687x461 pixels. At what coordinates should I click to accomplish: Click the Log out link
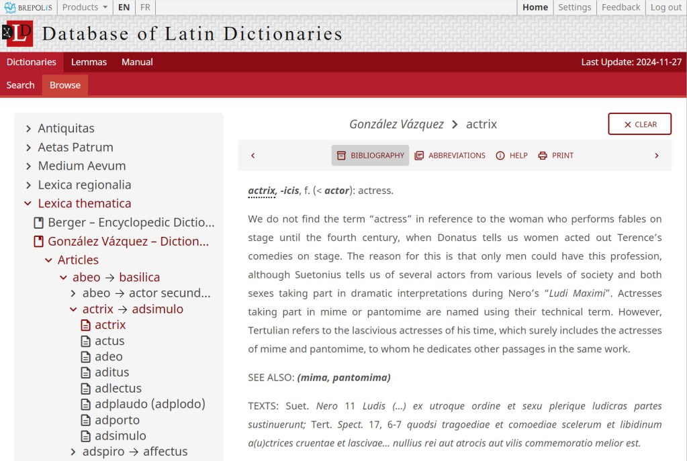coord(665,7)
